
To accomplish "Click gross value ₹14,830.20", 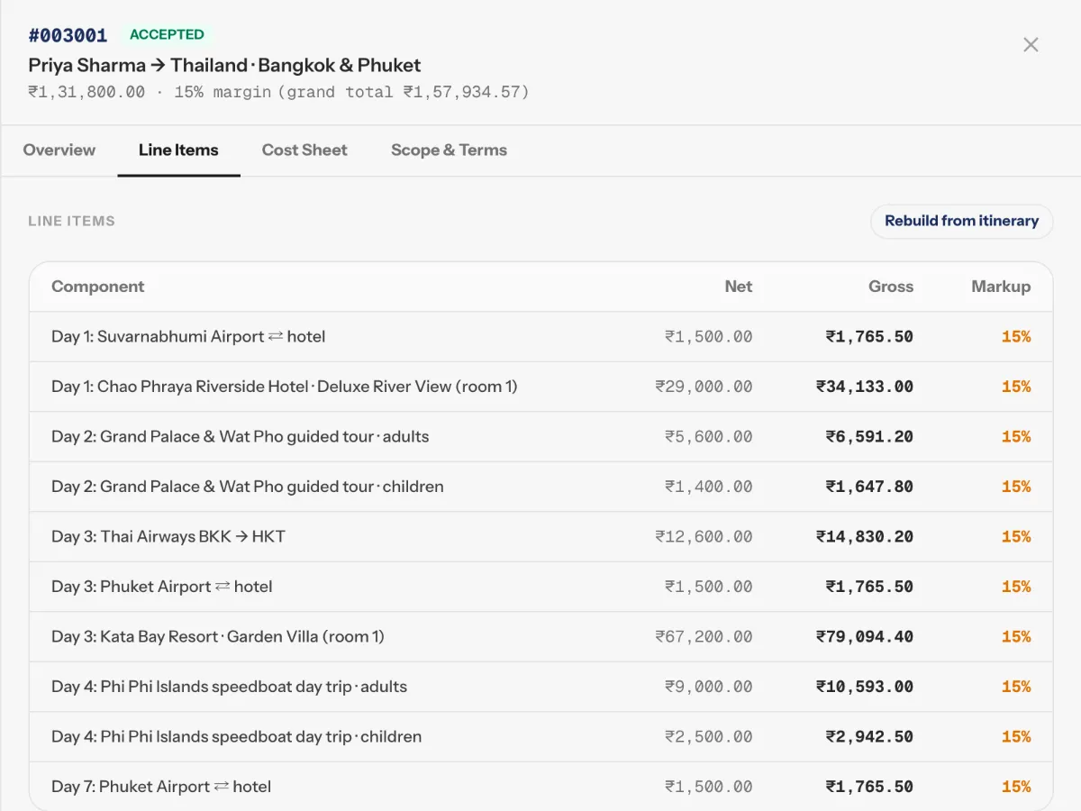I will (x=865, y=537).
